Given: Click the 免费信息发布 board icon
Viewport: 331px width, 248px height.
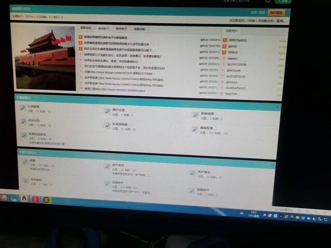Looking at the screenshot, I should click(23, 135).
